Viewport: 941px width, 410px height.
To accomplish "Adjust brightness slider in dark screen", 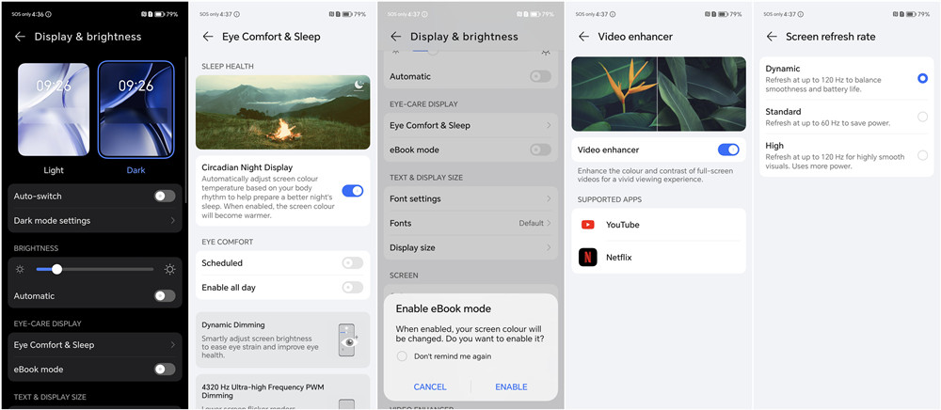I will point(95,270).
